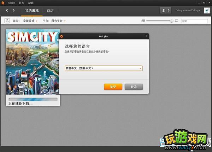Click the thumbnail size slider handle
The image size is (212, 152).
click(171, 21)
